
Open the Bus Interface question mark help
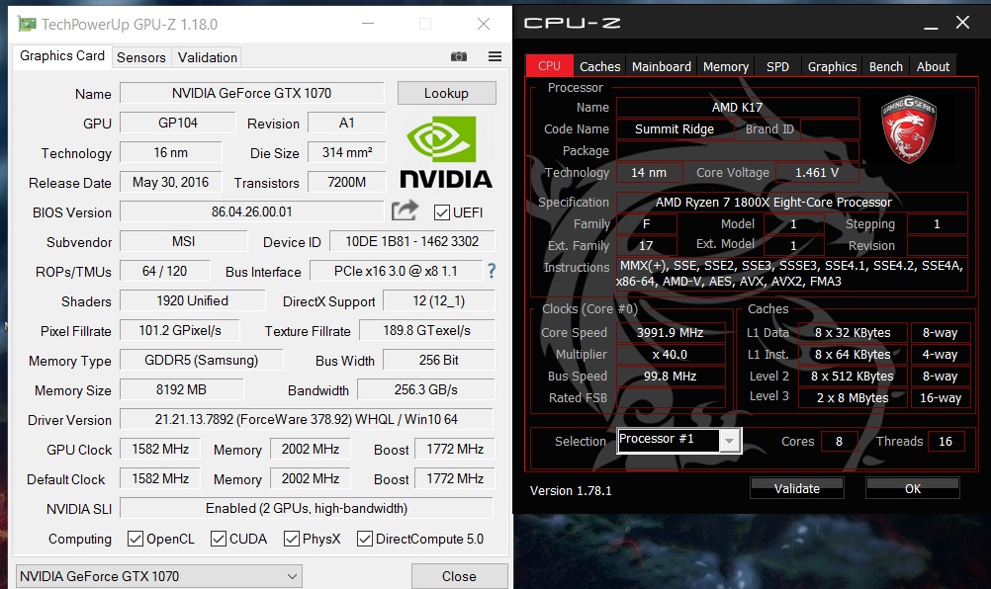coord(492,272)
